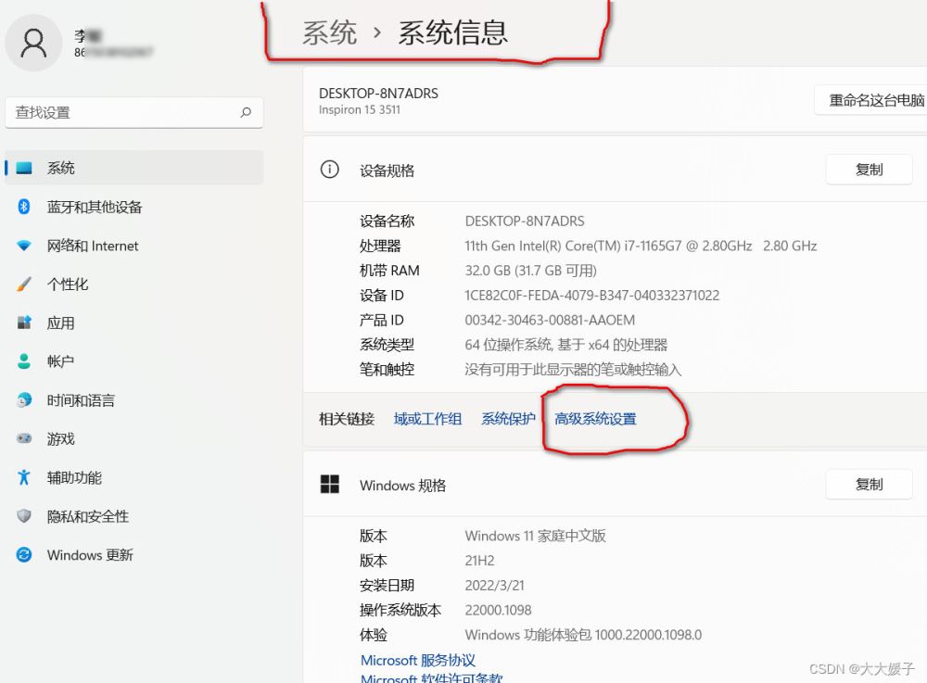The width and height of the screenshot is (927, 683).
Task: Open the 系统 settings category
Action: point(134,168)
